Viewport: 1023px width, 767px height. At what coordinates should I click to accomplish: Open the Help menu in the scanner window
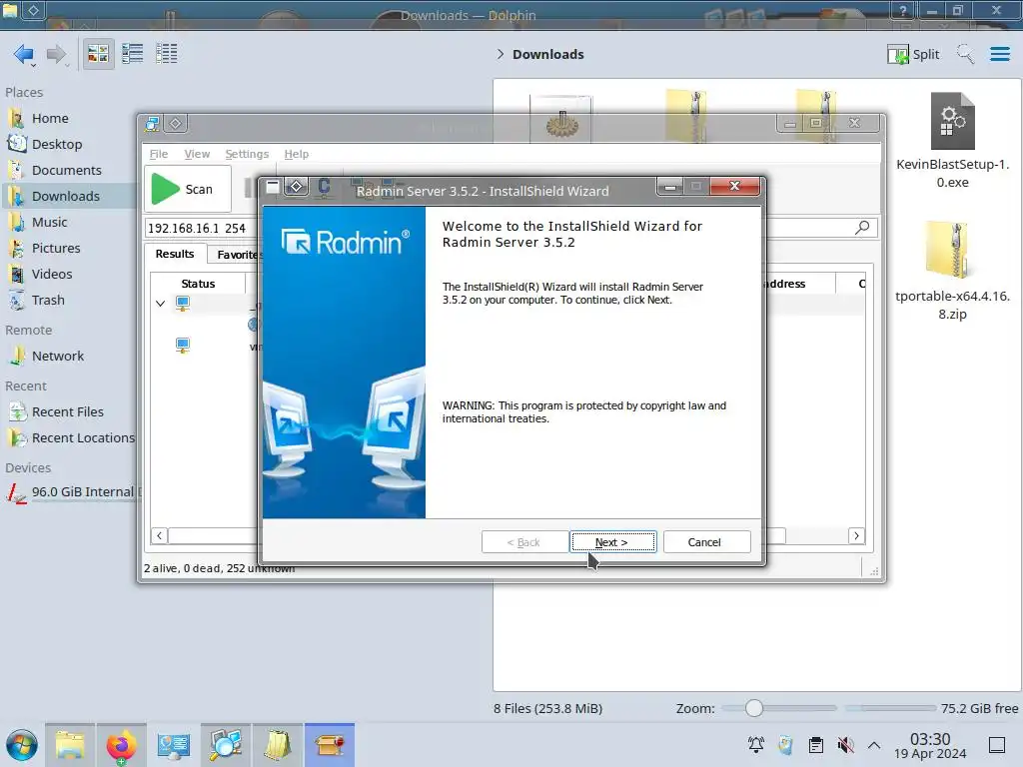pyautogui.click(x=296, y=154)
